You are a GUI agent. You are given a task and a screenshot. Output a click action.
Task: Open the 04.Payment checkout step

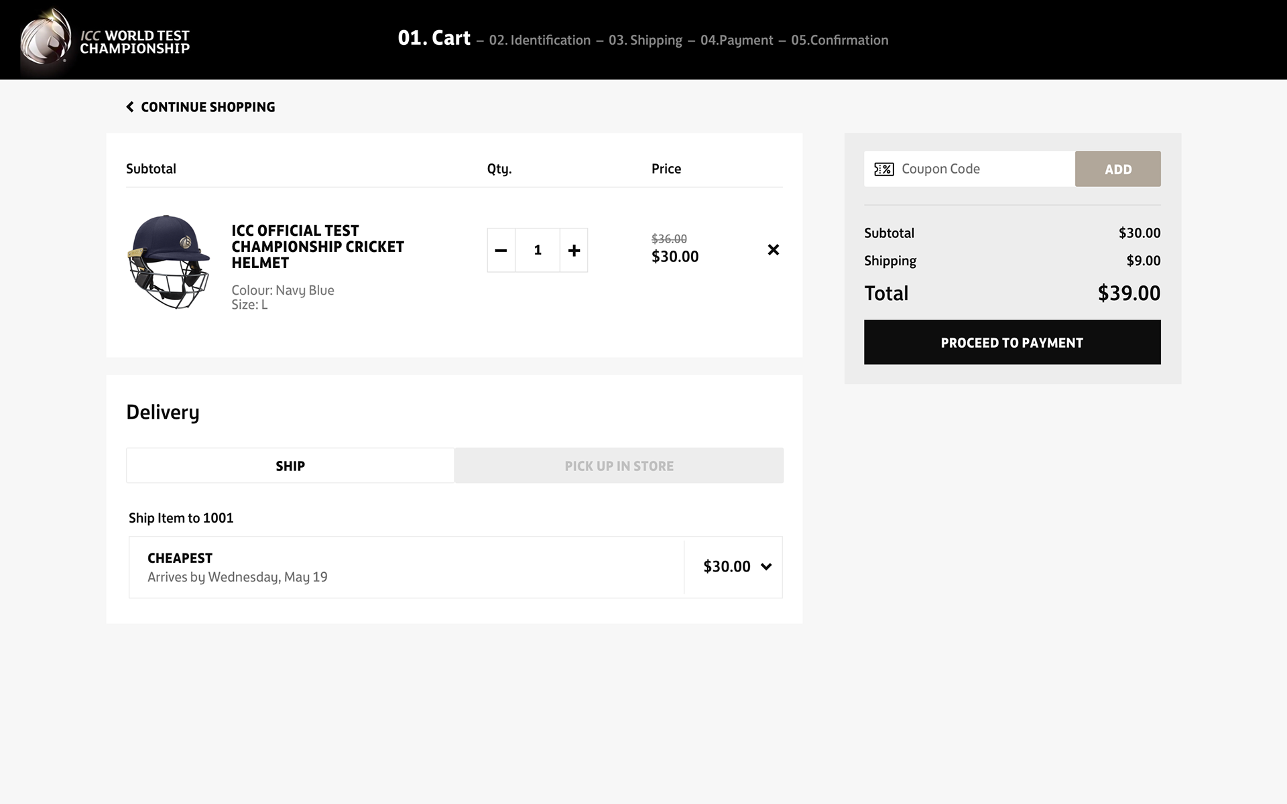click(736, 41)
